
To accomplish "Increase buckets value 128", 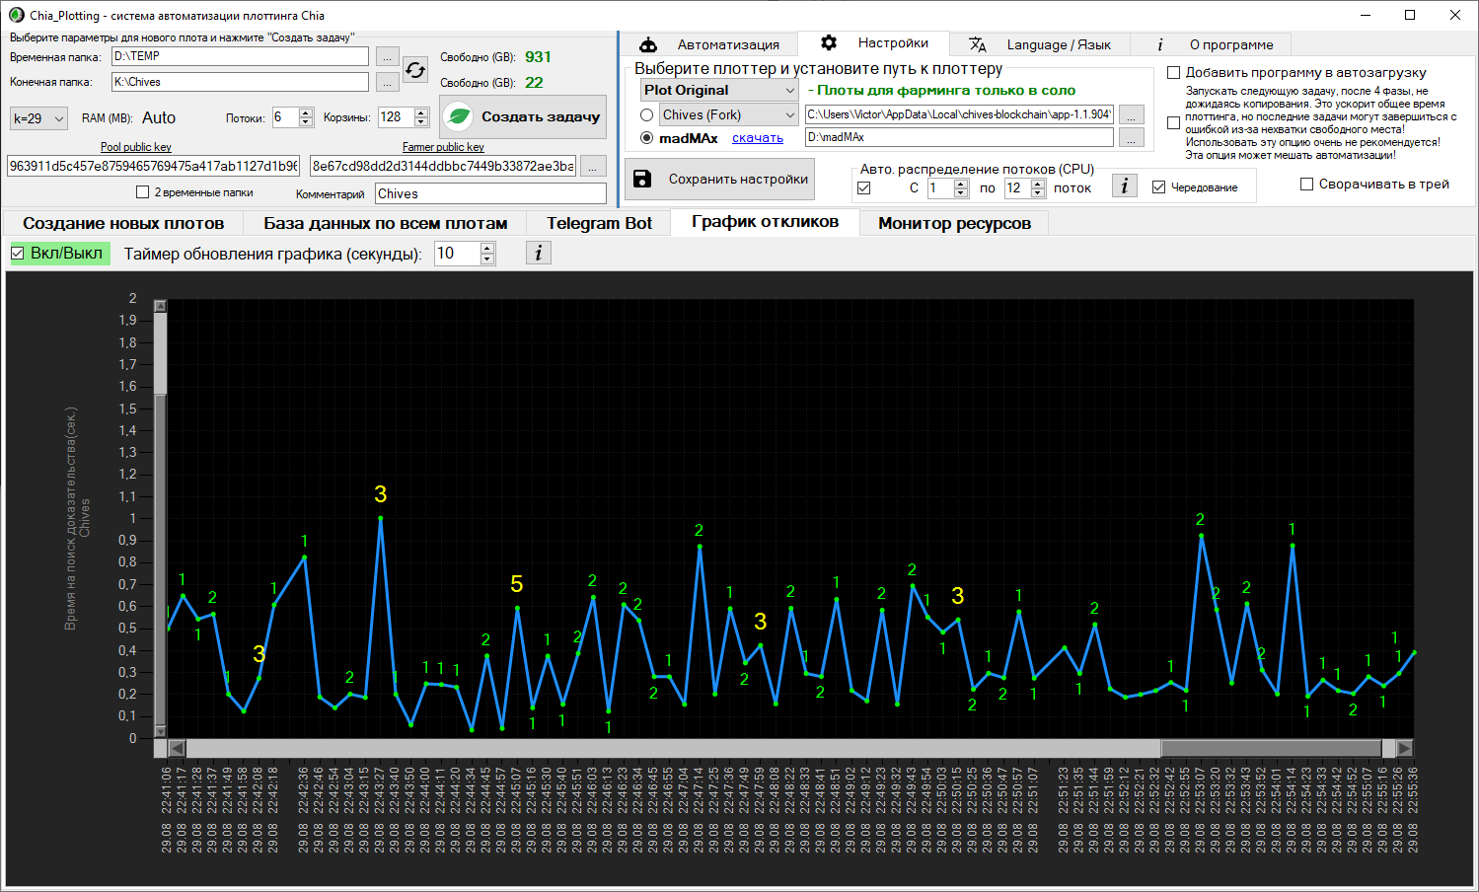I will click(421, 112).
